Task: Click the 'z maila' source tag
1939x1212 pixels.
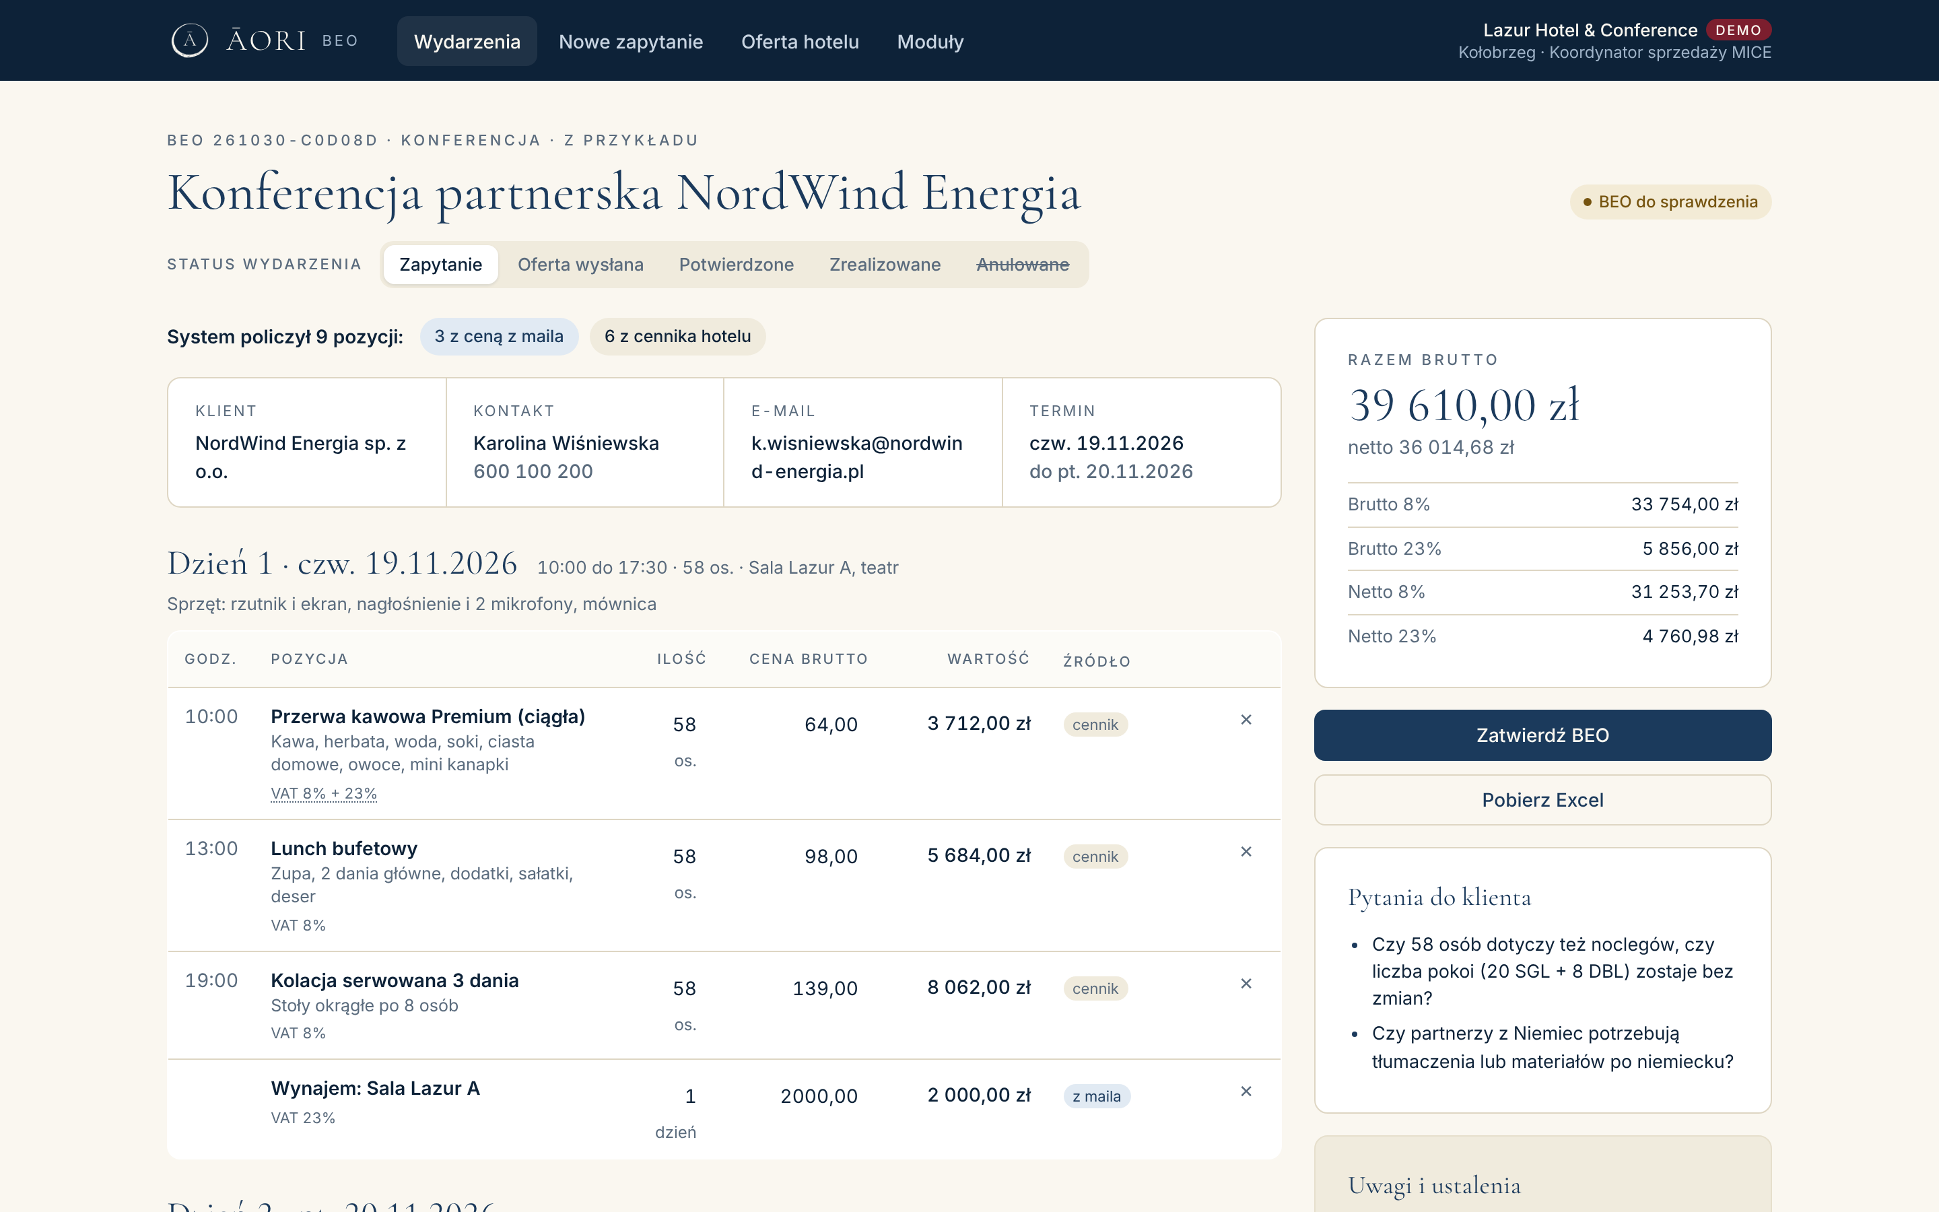Action: 1097,1097
